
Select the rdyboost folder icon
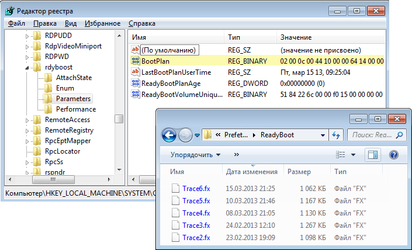pos(37,67)
